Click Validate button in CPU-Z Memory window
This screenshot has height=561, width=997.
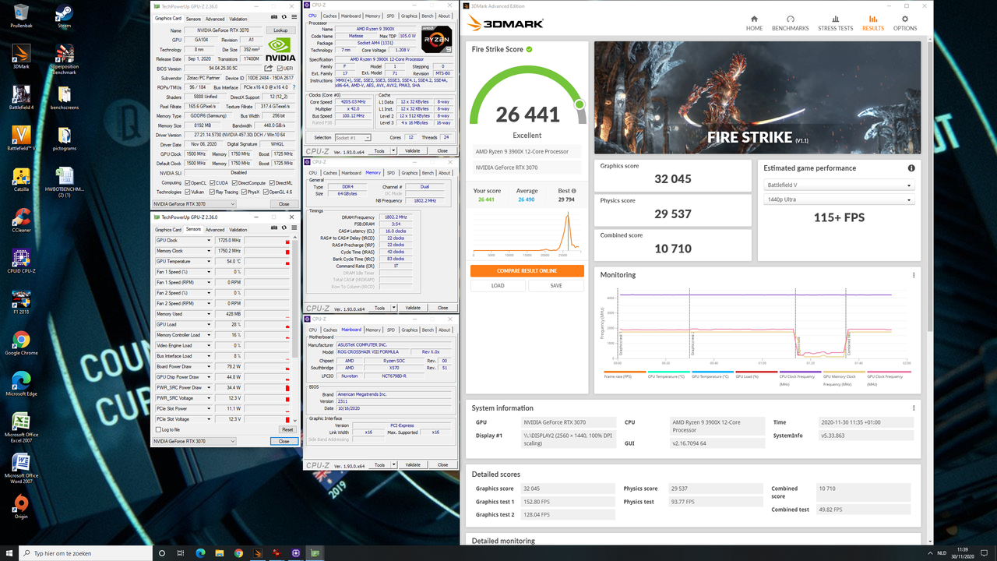(413, 308)
